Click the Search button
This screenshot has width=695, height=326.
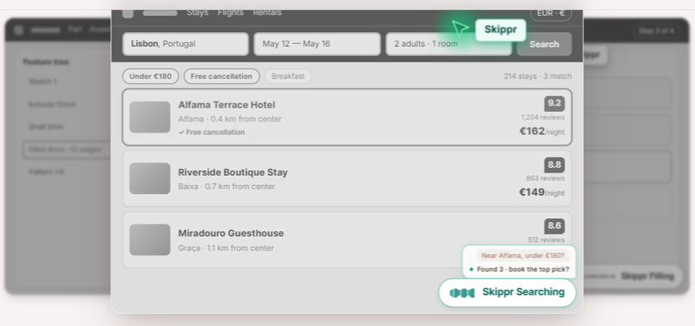[x=544, y=44]
